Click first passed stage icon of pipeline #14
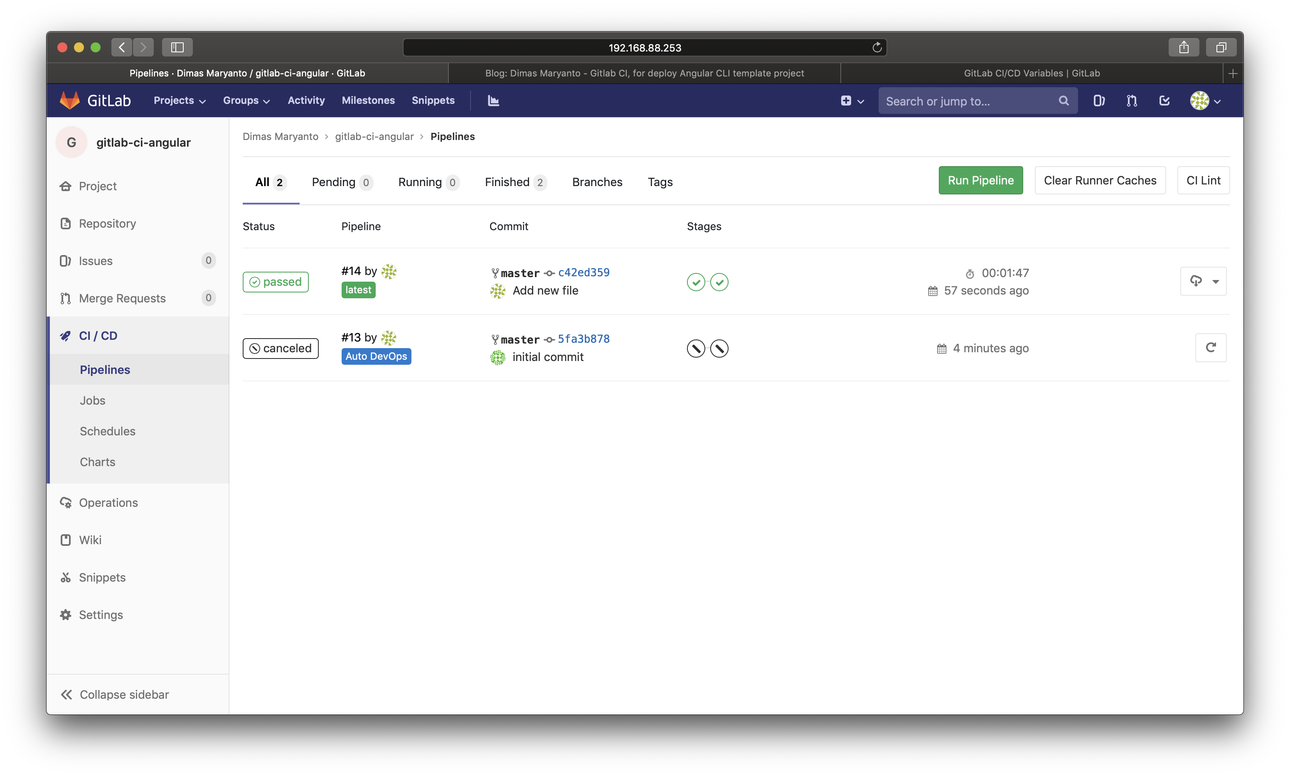Screen dimensions: 1290x776 click(696, 282)
